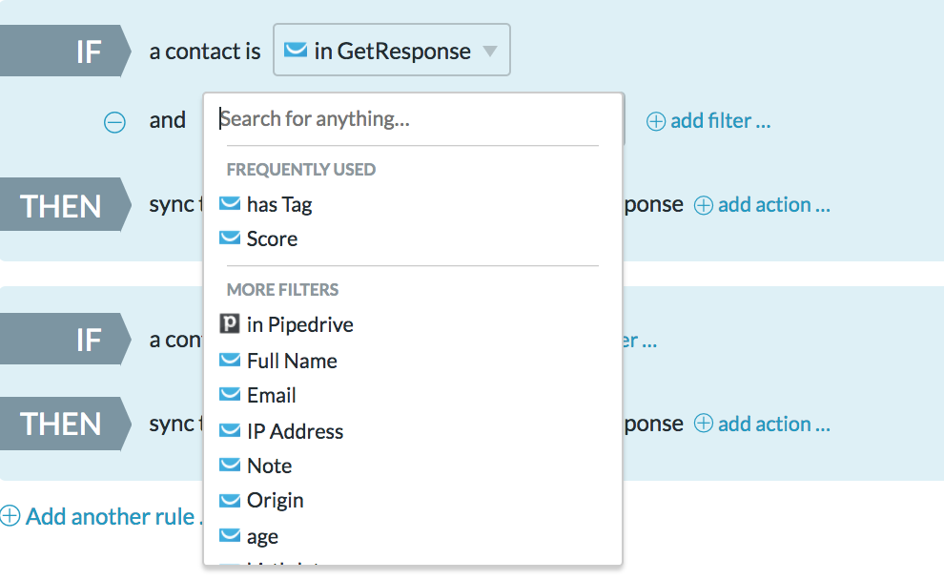Click the envelope icon beside 'IP Address'
The image size is (944, 580).
click(x=230, y=430)
